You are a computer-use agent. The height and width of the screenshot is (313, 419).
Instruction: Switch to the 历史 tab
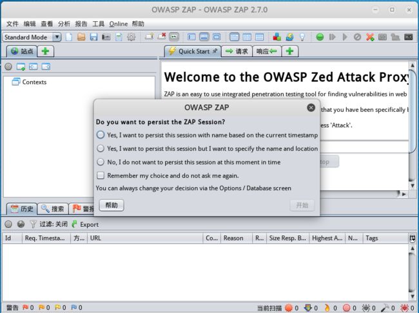click(22, 209)
